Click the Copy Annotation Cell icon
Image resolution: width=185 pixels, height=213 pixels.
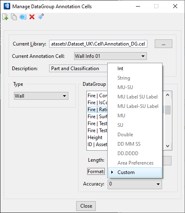14,17
